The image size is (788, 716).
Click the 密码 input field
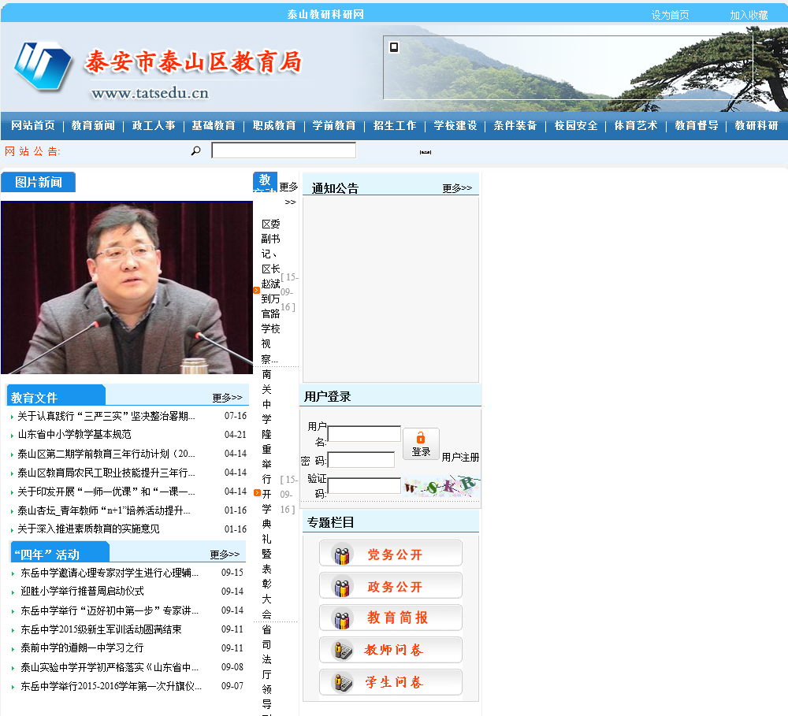click(361, 459)
